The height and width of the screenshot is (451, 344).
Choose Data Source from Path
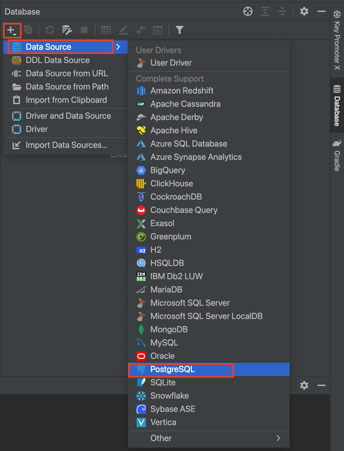pos(66,87)
